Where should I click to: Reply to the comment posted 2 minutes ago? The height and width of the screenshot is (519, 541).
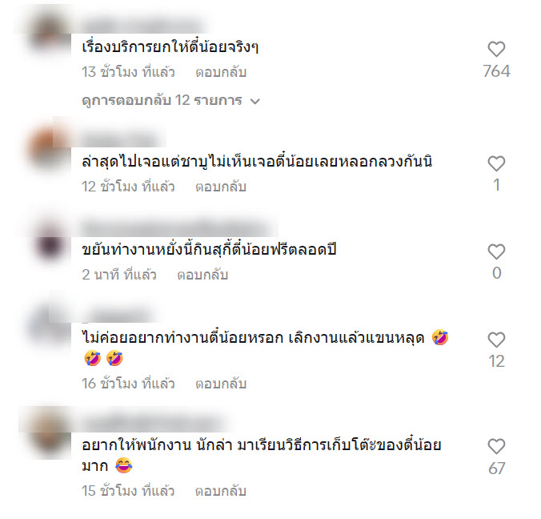pos(202,275)
